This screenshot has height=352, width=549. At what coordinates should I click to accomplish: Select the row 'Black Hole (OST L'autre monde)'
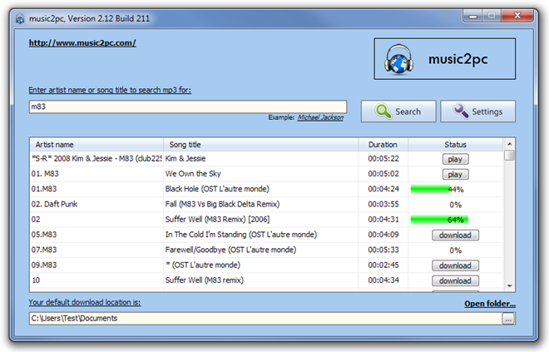click(266, 189)
